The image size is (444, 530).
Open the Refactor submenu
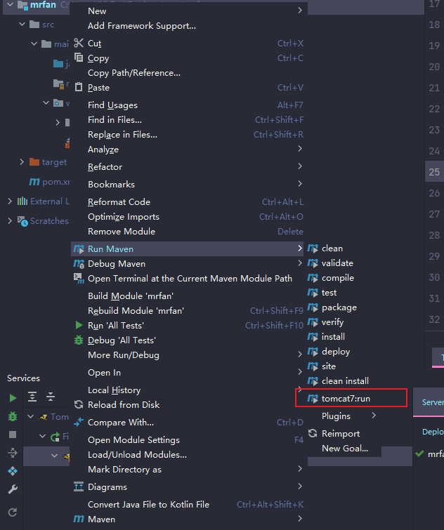[105, 166]
